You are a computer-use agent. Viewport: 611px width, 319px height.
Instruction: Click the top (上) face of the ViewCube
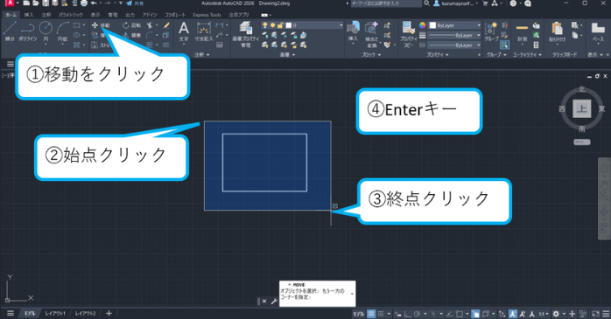[x=582, y=108]
